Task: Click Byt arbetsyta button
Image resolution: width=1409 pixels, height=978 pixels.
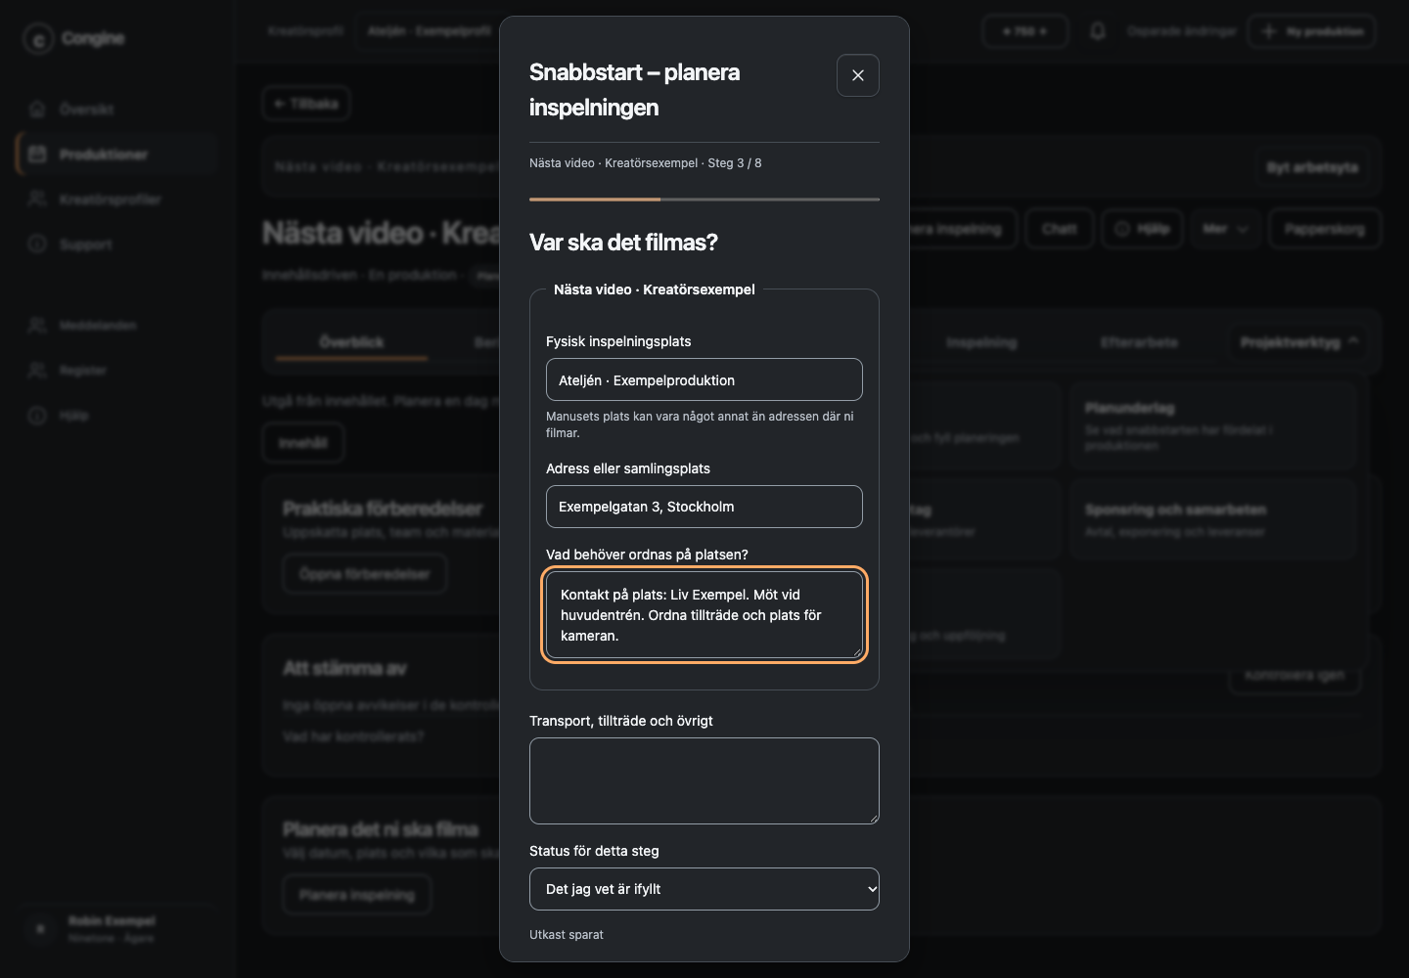Action: [x=1312, y=167]
